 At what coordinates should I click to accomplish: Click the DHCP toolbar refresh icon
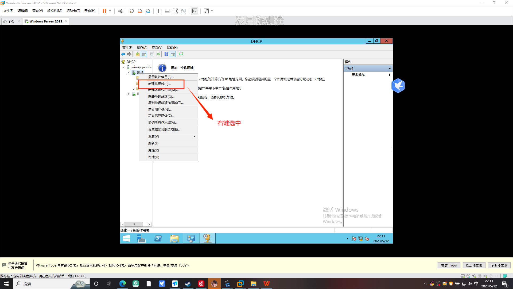coord(158,54)
